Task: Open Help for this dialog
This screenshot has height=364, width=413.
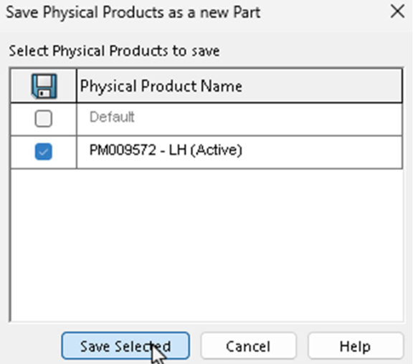Action: click(x=356, y=346)
